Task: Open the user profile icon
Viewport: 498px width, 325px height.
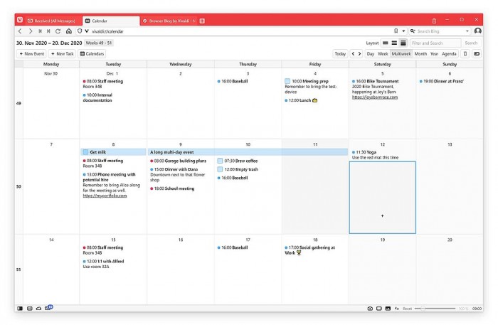Action: (x=477, y=31)
